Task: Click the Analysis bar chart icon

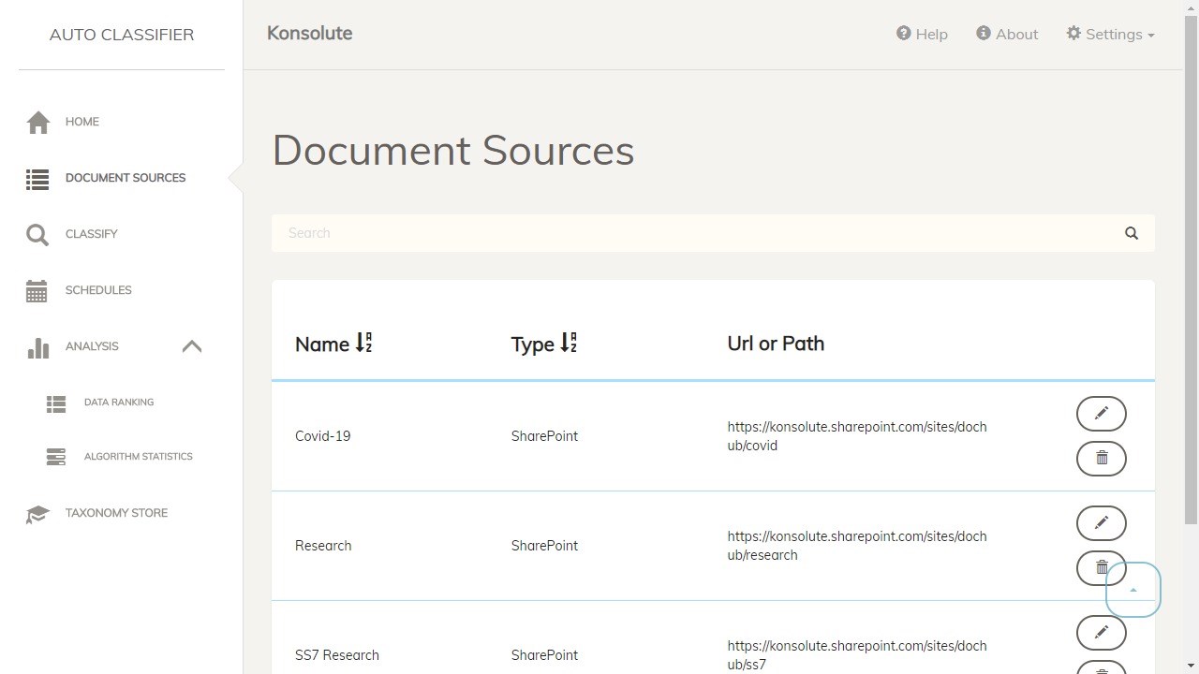Action: pyautogui.click(x=37, y=347)
